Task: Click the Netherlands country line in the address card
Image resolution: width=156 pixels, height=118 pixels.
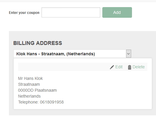Action: coord(29,96)
